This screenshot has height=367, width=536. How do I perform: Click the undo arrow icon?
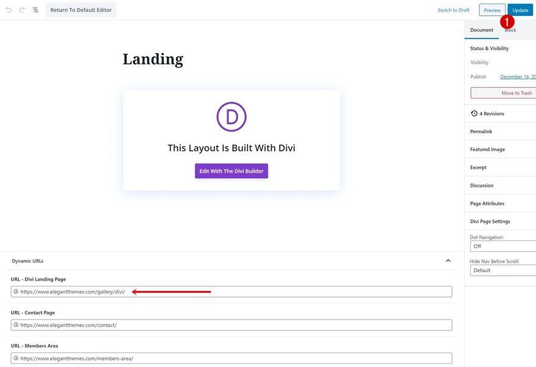9,10
